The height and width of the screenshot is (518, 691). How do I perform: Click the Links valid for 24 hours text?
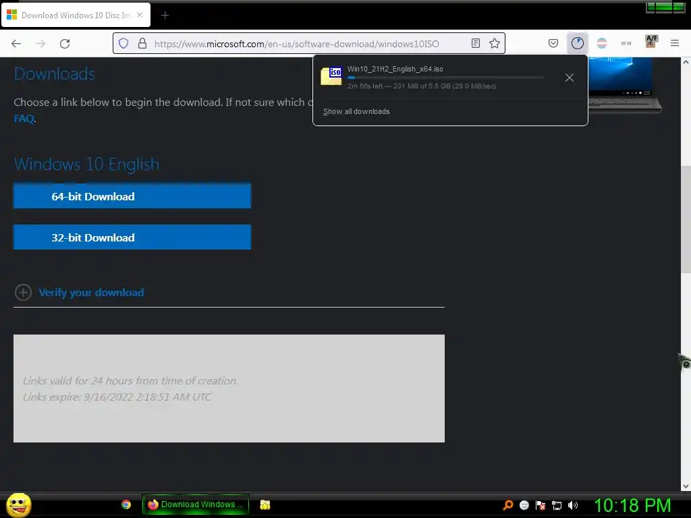coord(130,380)
